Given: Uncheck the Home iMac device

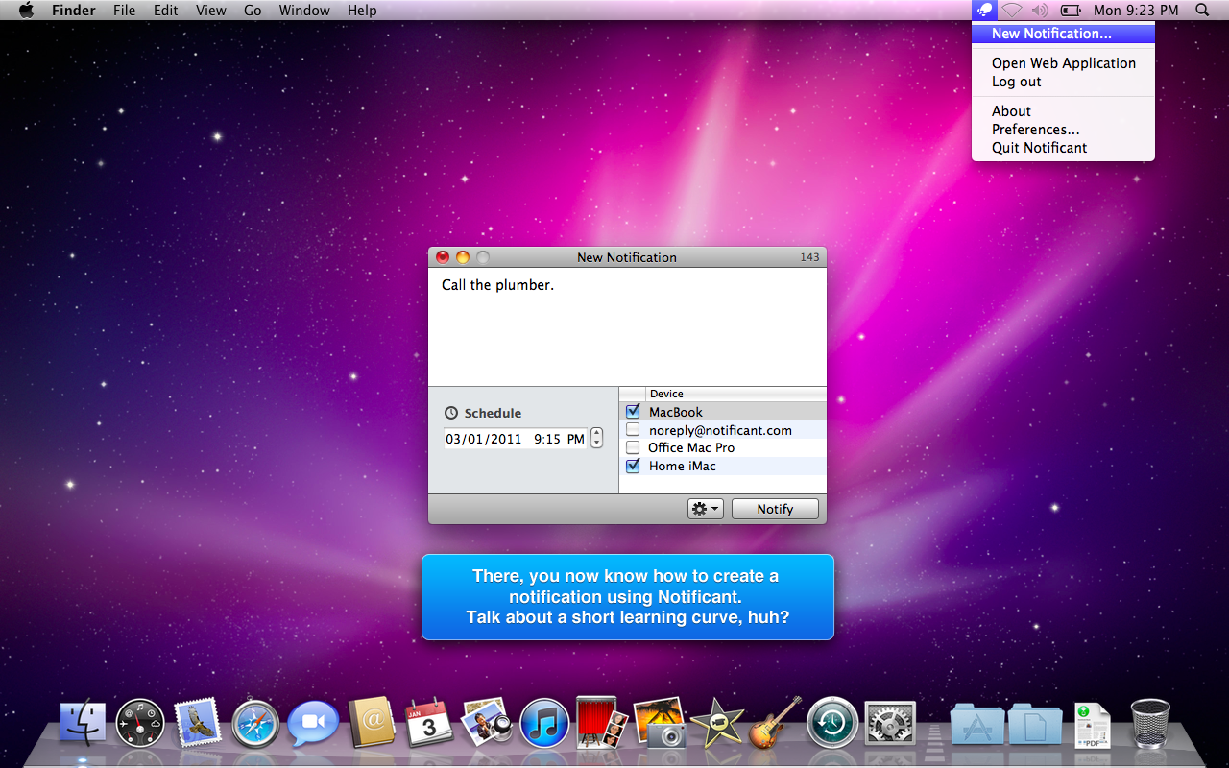Looking at the screenshot, I should pos(633,466).
